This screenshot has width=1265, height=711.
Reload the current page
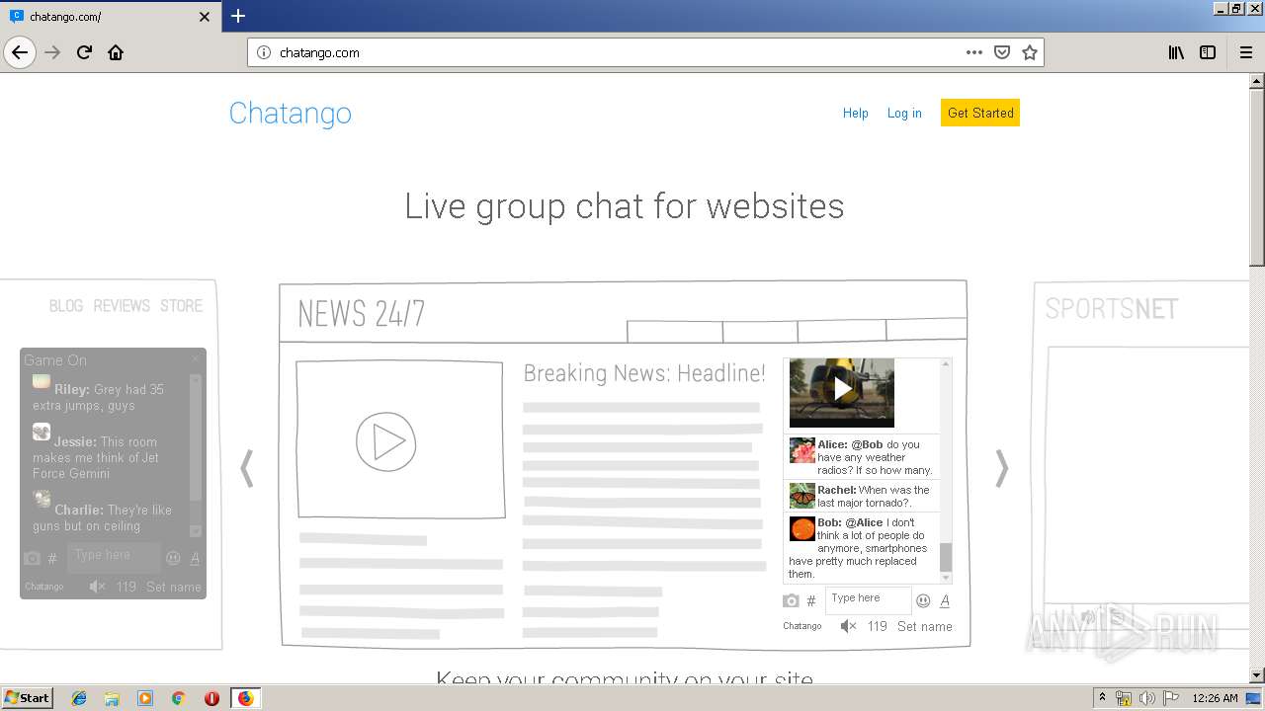[x=84, y=52]
